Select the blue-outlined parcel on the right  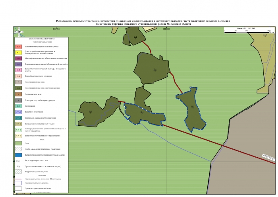click(x=192, y=107)
